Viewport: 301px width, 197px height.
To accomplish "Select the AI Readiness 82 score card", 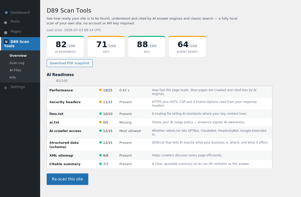I will tap(65, 47).
